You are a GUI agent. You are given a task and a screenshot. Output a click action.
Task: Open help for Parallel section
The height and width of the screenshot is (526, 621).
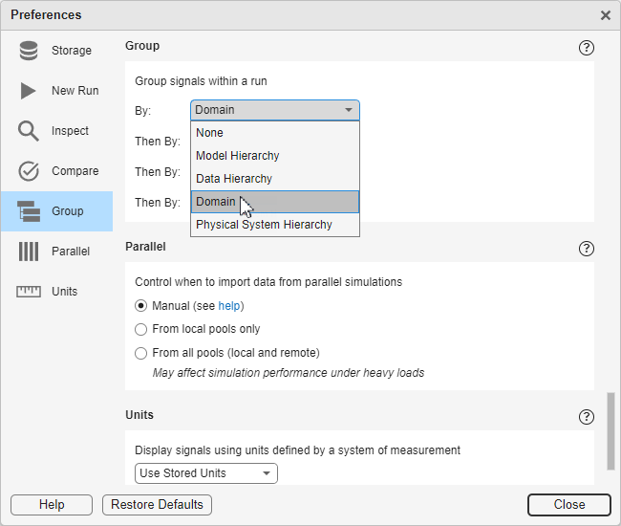587,249
